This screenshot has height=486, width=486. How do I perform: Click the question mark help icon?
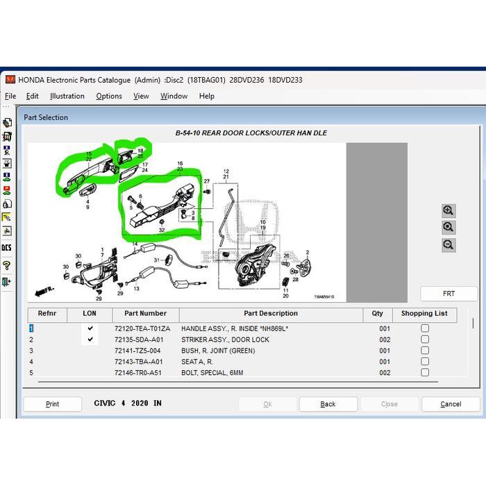(x=7, y=265)
